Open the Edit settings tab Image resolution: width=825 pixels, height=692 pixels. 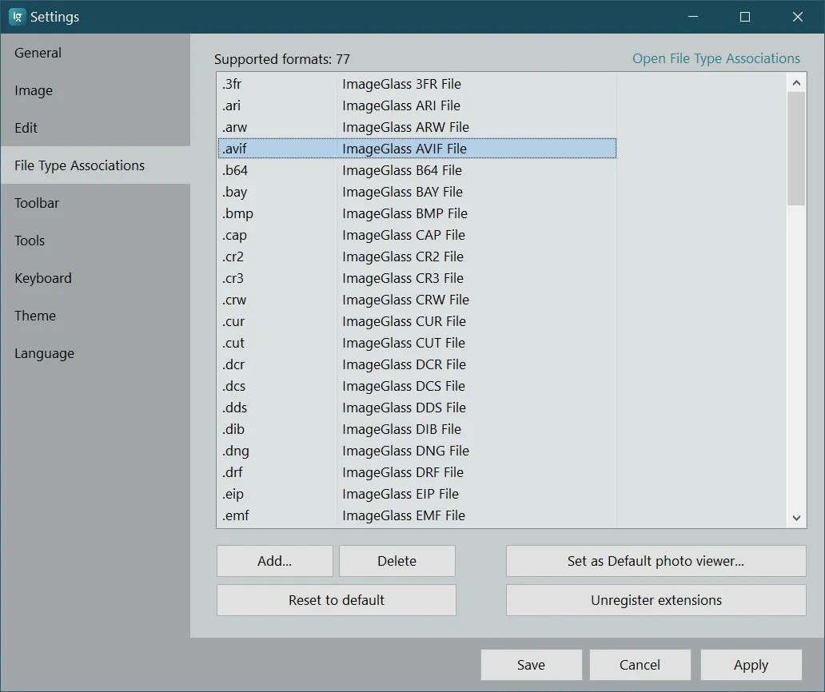tap(95, 128)
